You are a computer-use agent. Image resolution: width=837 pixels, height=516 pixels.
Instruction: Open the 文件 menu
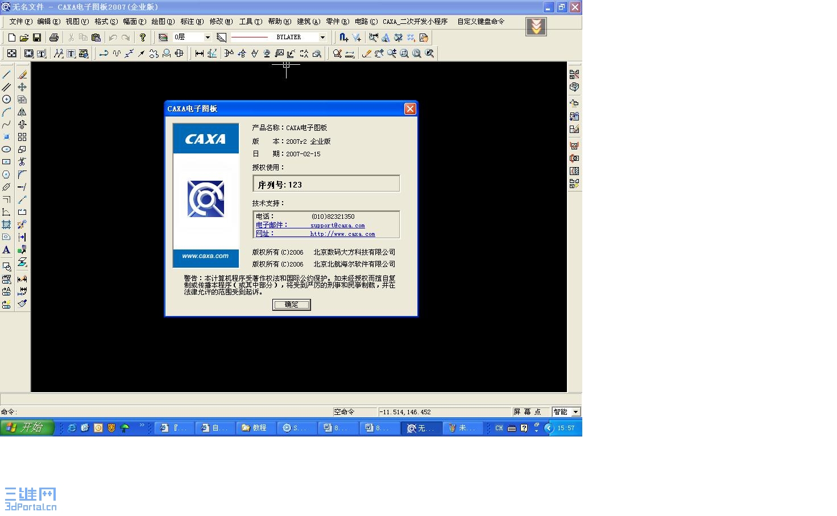(x=20, y=22)
